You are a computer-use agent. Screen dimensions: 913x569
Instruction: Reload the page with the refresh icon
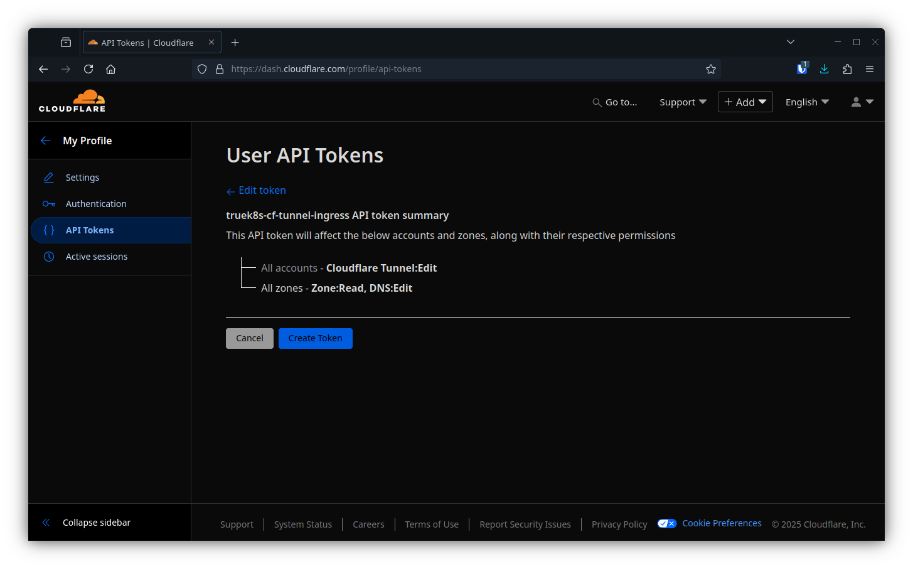pyautogui.click(x=88, y=69)
